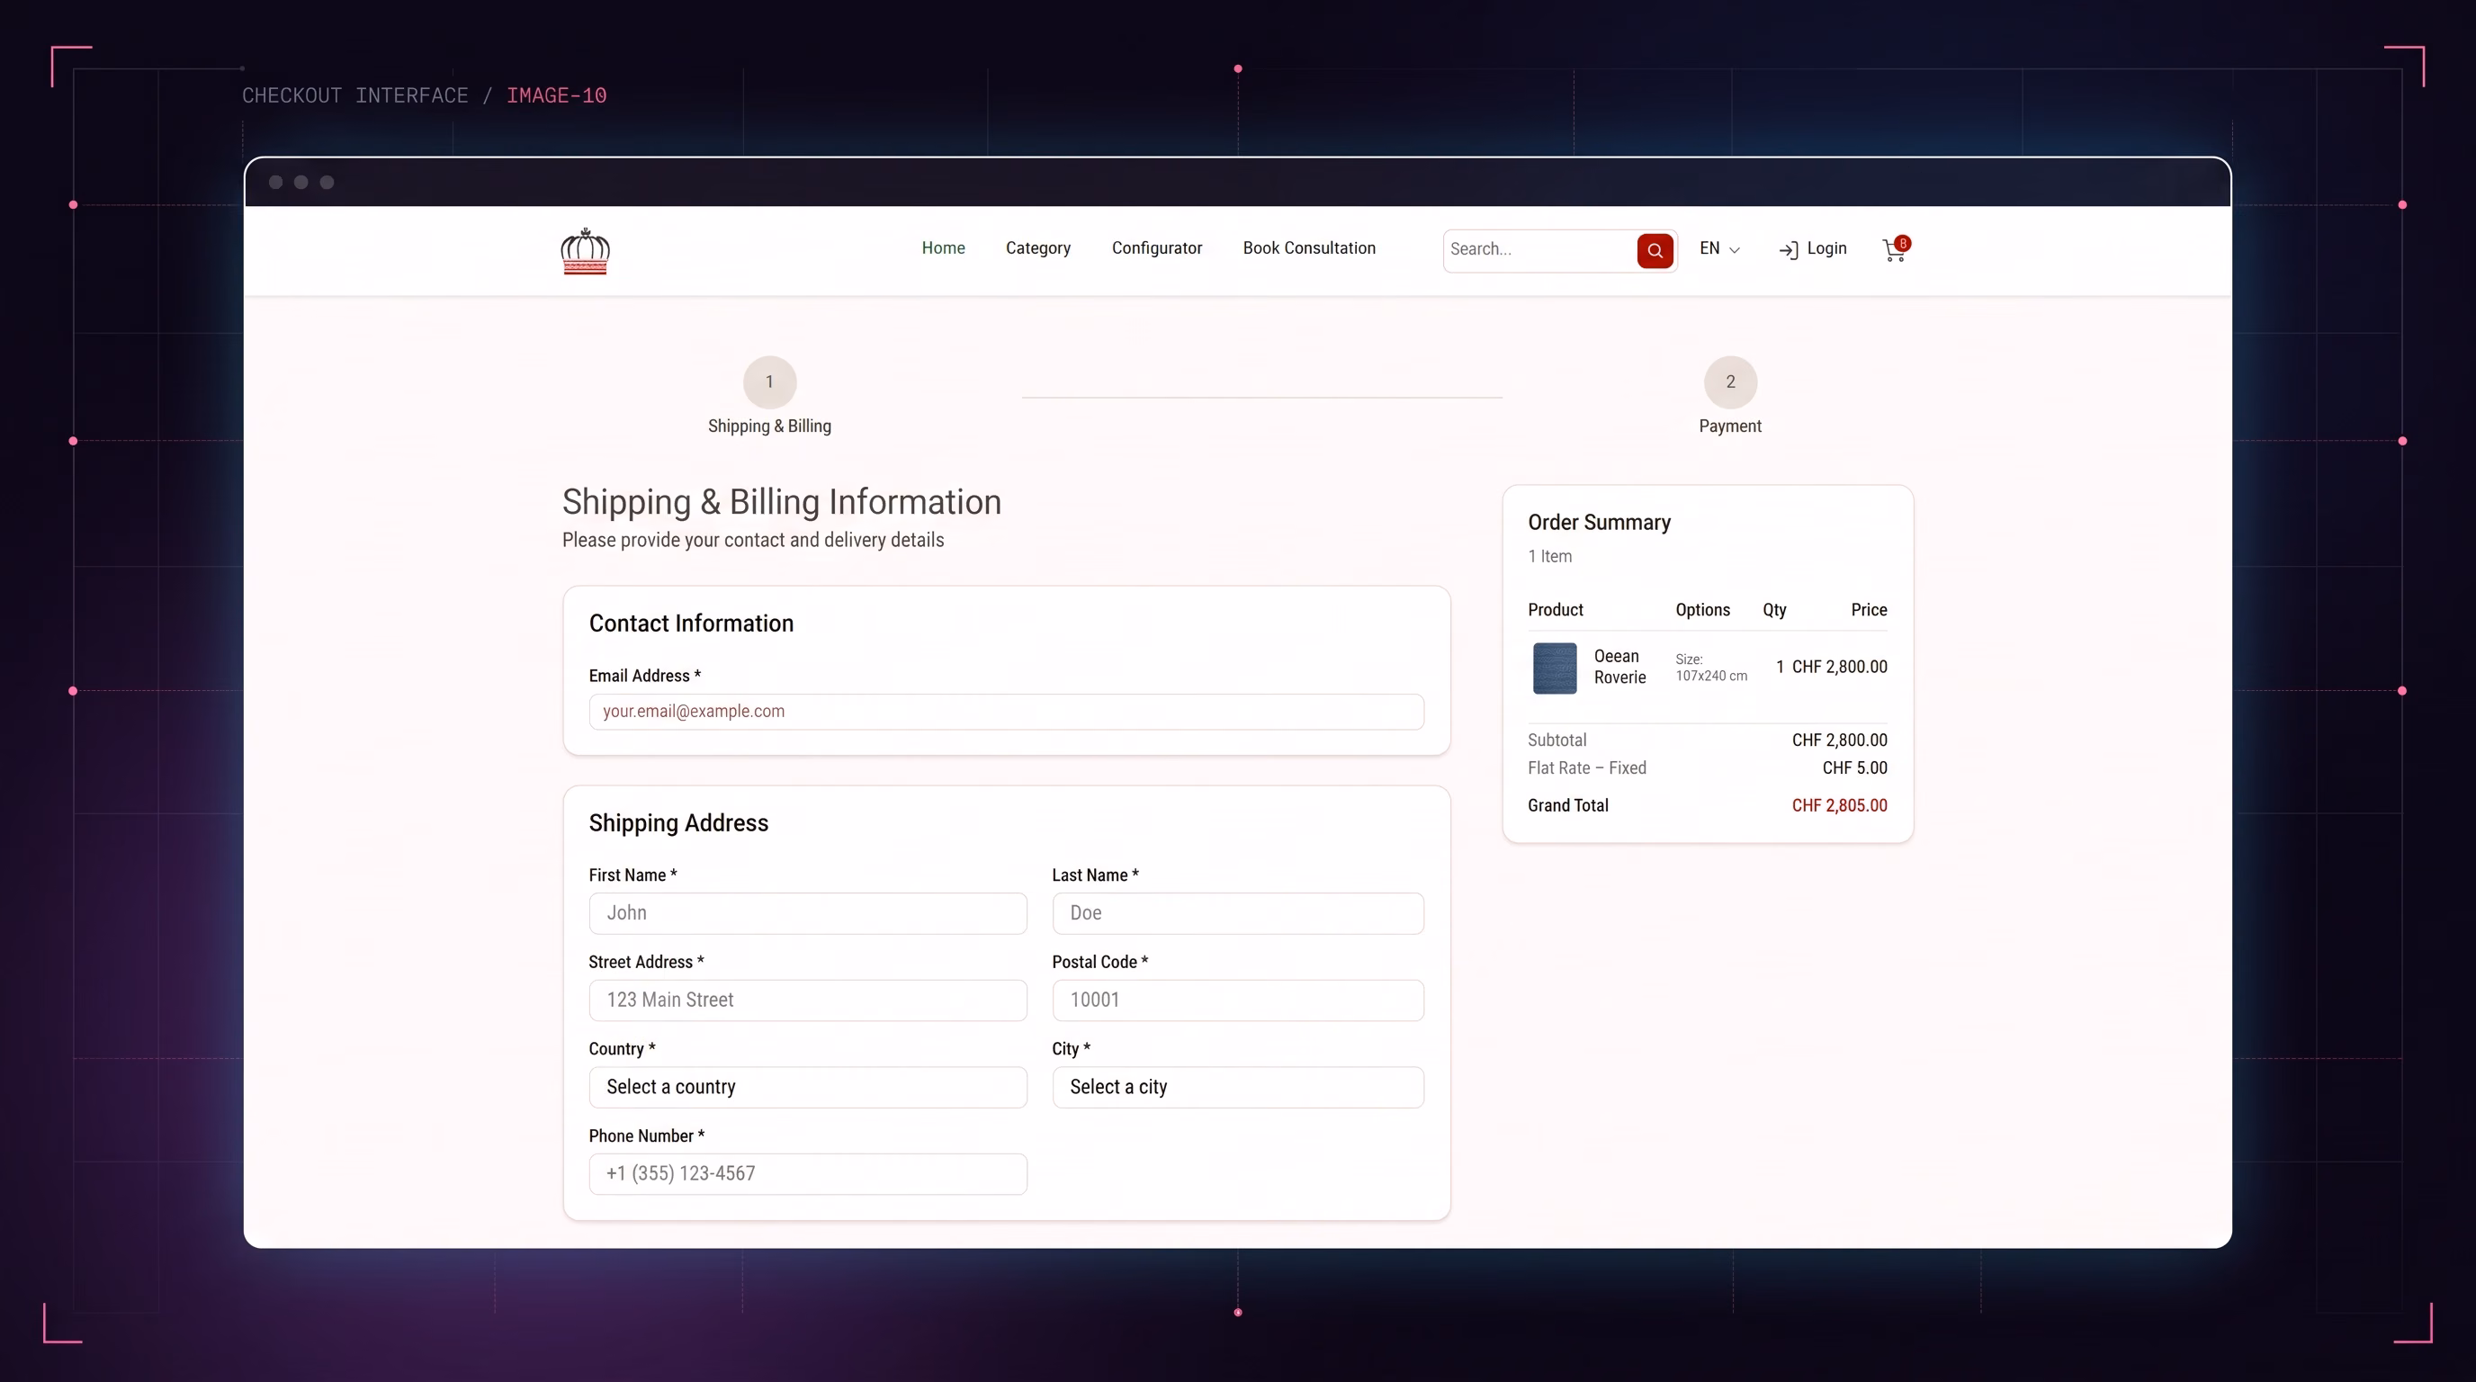Click the Last Name field
Viewport: 2476px width, 1382px height.
coord(1237,913)
